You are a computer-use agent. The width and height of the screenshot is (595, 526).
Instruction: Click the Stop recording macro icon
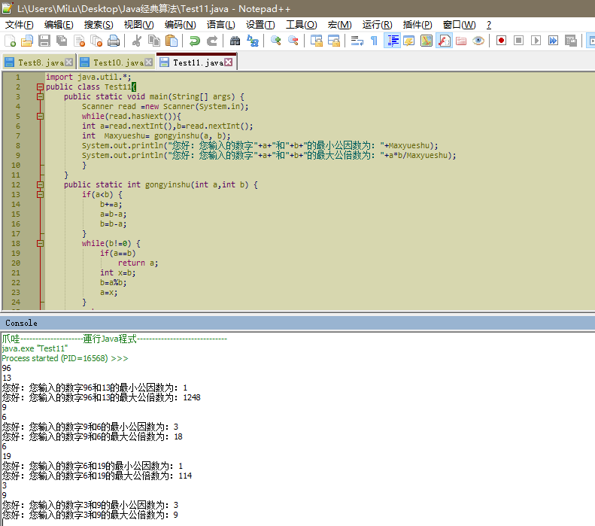(519, 41)
